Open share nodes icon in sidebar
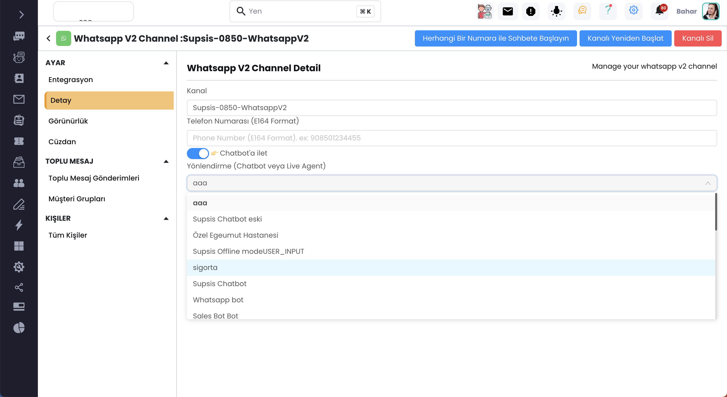The image size is (727, 397). point(19,287)
